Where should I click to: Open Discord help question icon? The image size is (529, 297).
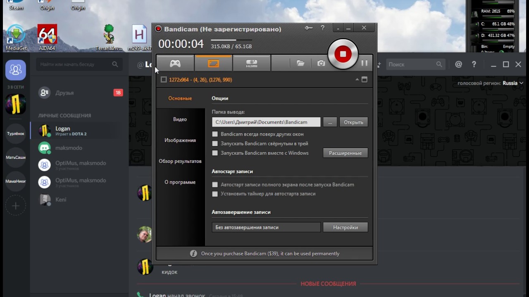(474, 64)
